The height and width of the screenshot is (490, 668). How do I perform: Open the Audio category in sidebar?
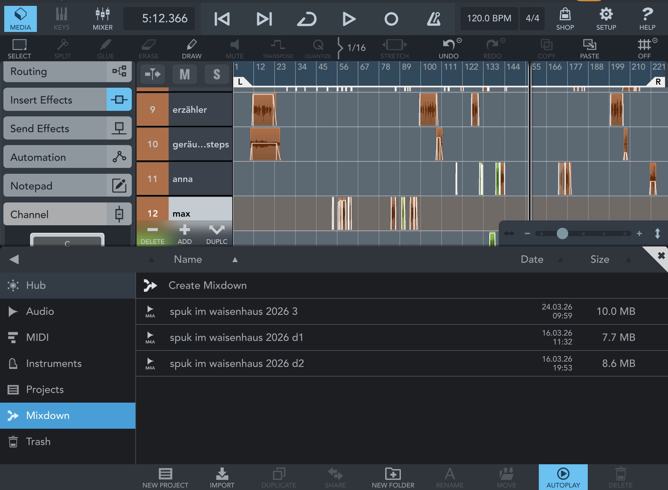40,311
